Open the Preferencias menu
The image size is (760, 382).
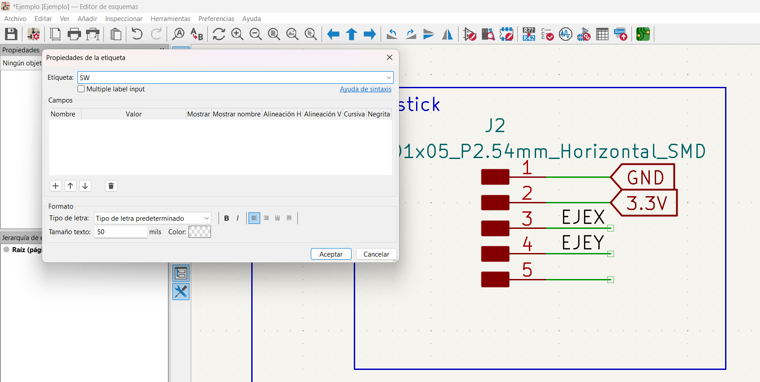coord(216,19)
